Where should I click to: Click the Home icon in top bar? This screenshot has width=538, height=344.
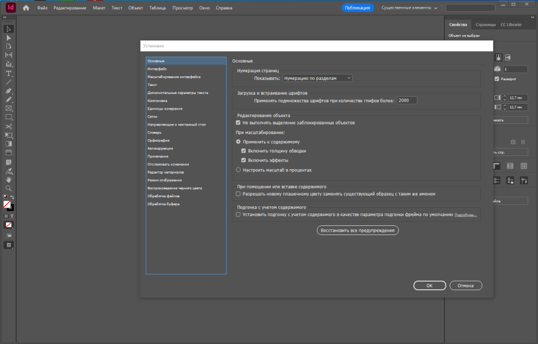point(26,8)
